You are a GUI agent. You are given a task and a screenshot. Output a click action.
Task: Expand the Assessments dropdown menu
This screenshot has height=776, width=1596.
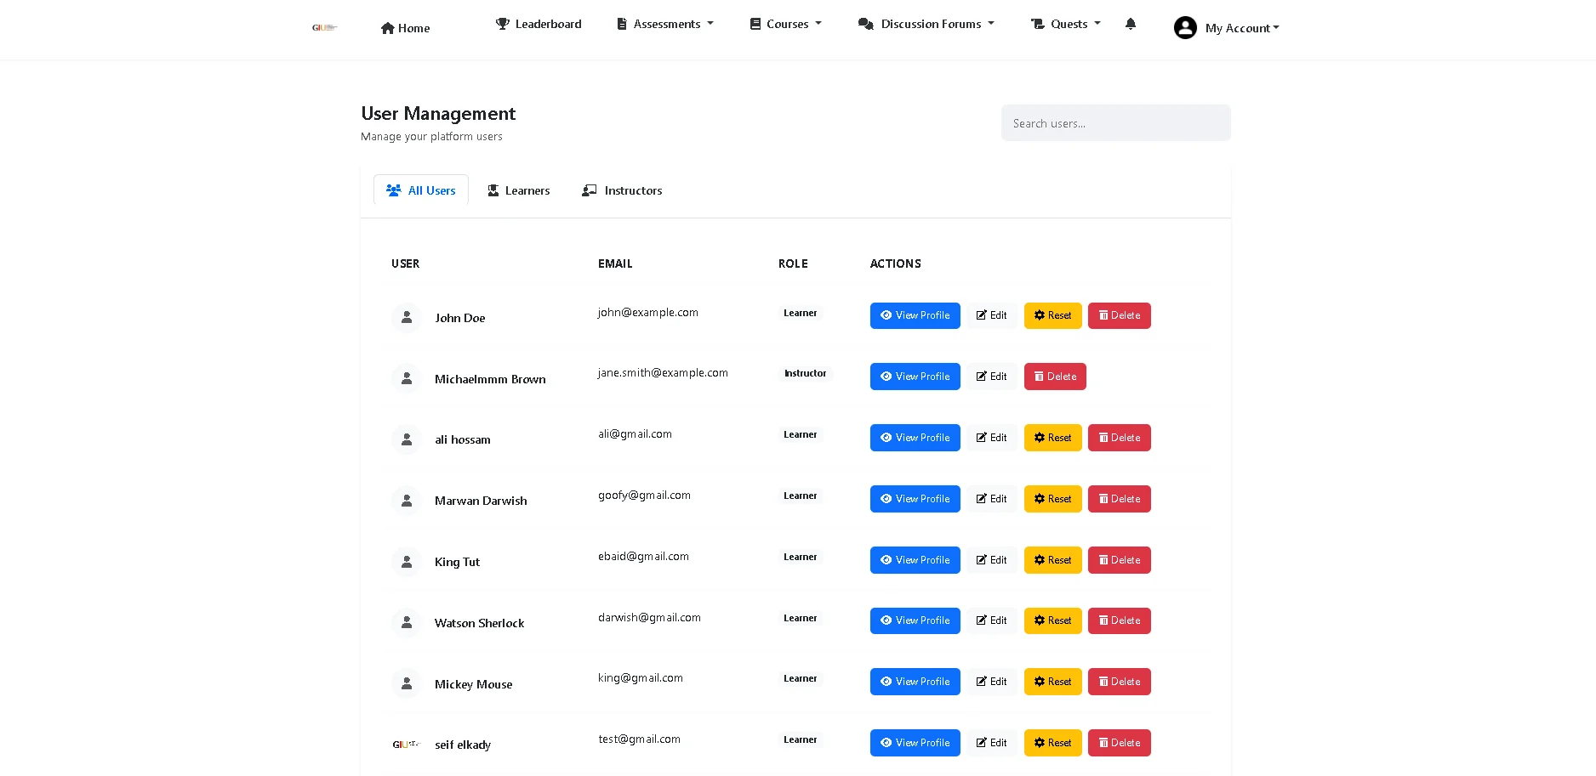click(665, 24)
